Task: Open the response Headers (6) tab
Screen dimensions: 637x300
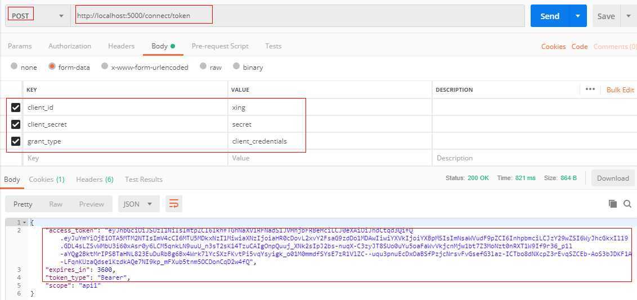Action: (95, 179)
